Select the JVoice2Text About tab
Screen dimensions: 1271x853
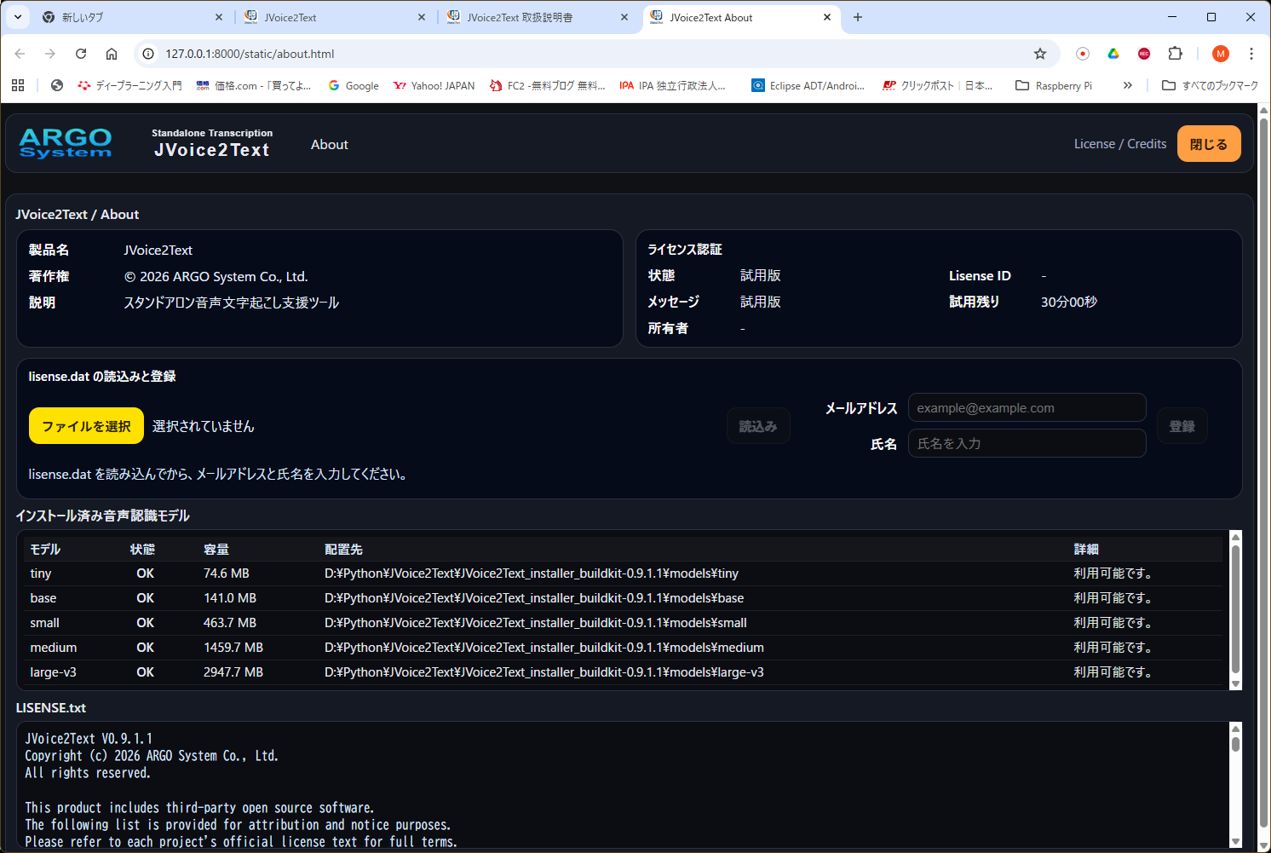coord(740,17)
